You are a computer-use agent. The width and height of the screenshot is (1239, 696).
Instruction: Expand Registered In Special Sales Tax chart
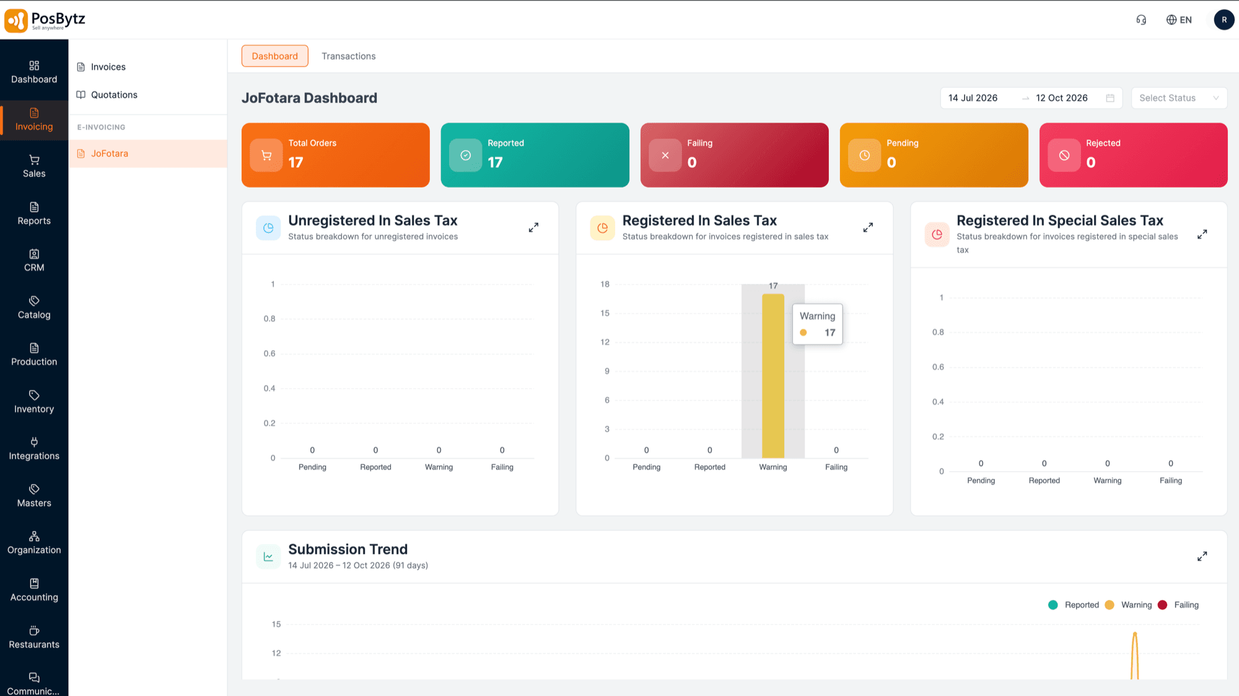1202,234
